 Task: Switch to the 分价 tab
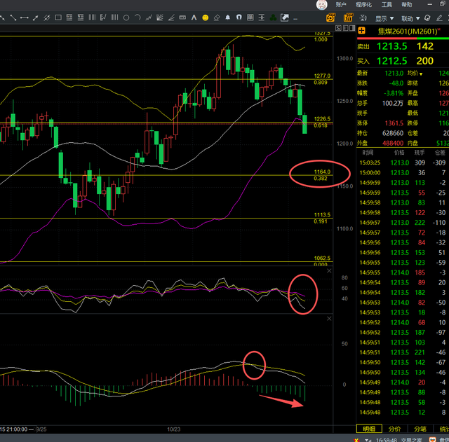(x=394, y=429)
